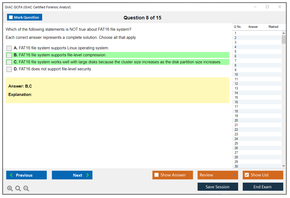Click the zoom out magnifier icon
Viewport: 290px width, 198px height.
pos(26,189)
